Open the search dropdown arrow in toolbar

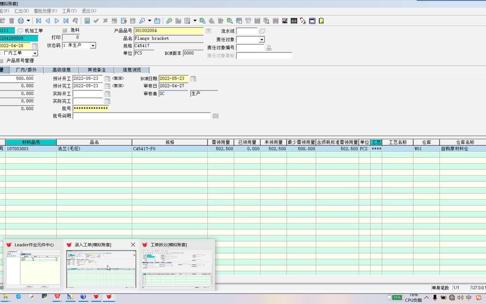click(x=150, y=21)
